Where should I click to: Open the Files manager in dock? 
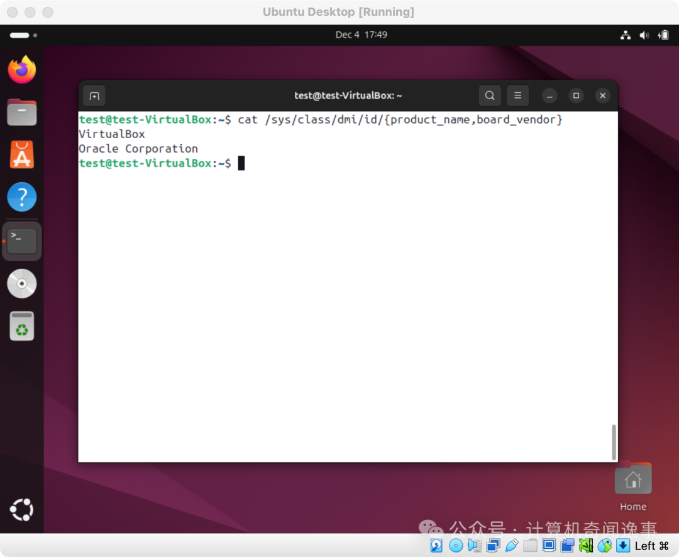(x=22, y=112)
